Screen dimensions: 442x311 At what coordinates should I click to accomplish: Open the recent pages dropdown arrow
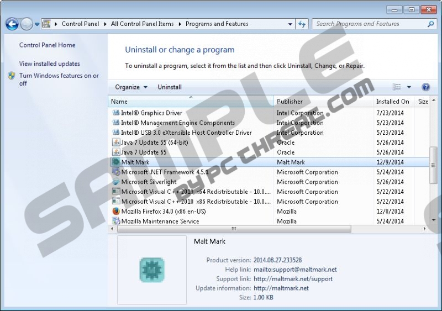coord(37,24)
